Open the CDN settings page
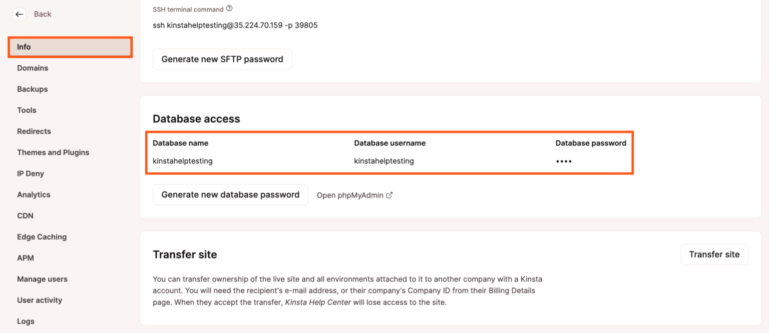 [x=25, y=215]
